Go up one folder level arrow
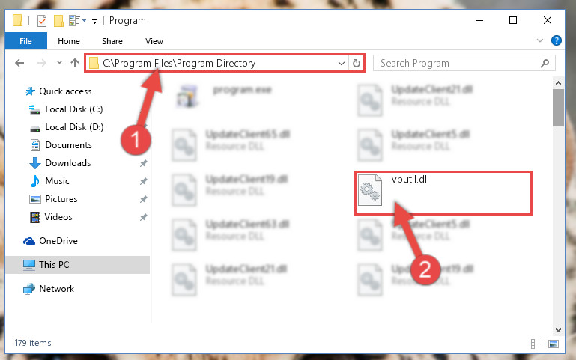 point(75,63)
